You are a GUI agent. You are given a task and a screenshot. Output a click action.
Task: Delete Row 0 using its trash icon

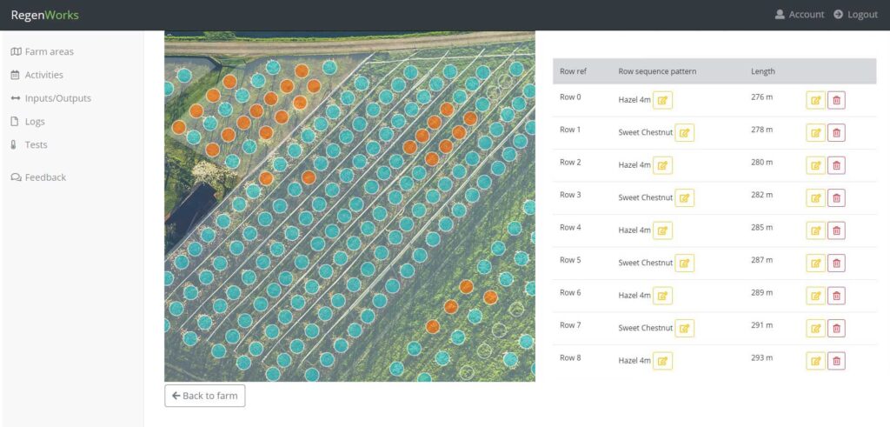coord(836,101)
